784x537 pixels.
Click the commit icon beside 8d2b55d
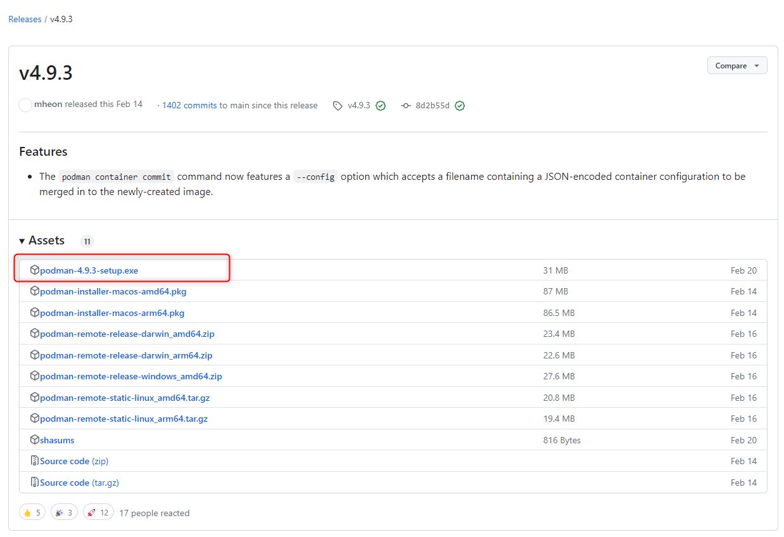click(x=406, y=106)
